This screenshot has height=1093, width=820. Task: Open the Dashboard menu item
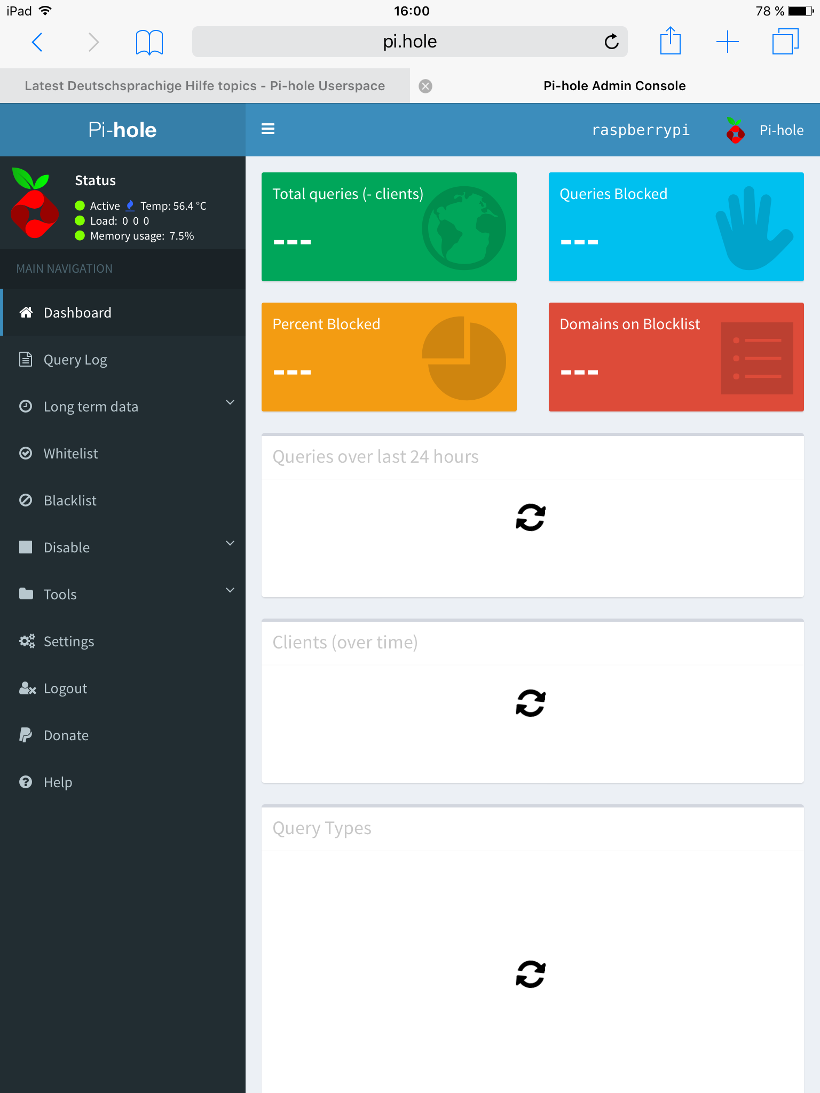tap(123, 313)
